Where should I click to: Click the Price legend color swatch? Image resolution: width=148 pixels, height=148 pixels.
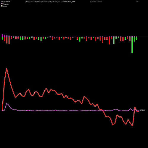click(x=2, y=6)
